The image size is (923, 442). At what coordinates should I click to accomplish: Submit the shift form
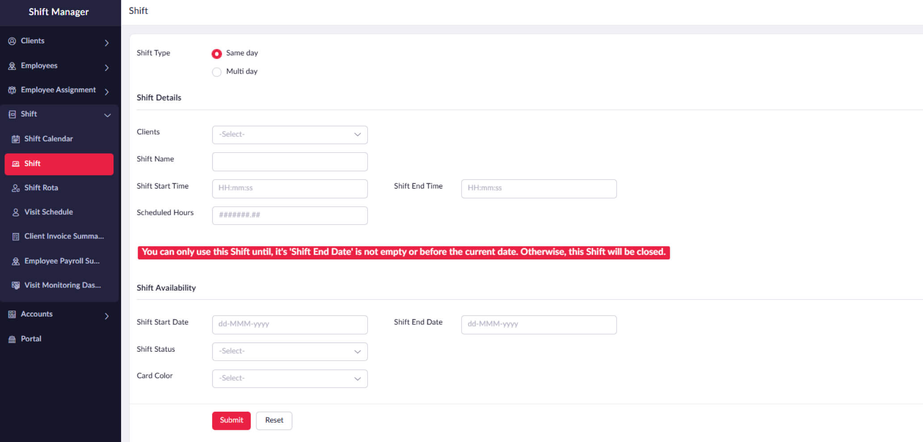click(231, 421)
